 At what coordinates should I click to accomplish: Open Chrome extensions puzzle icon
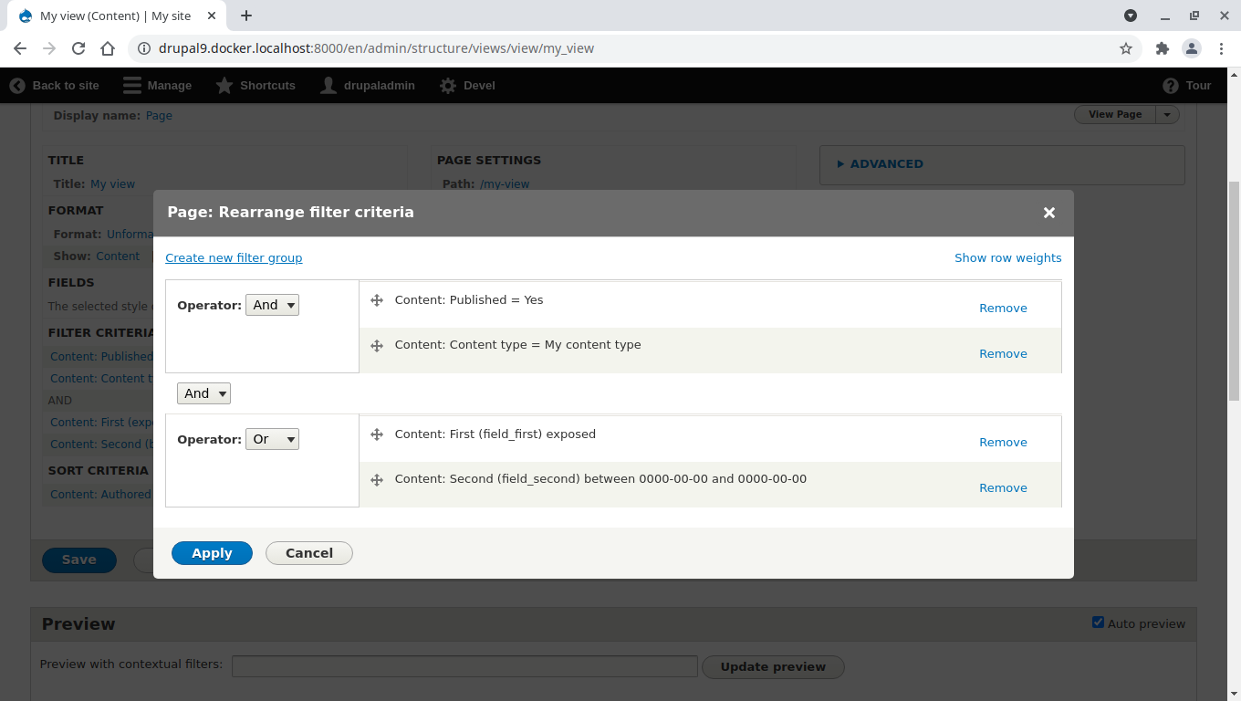click(x=1162, y=48)
